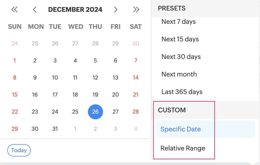Select December 31 in the calendar

[x=55, y=129]
